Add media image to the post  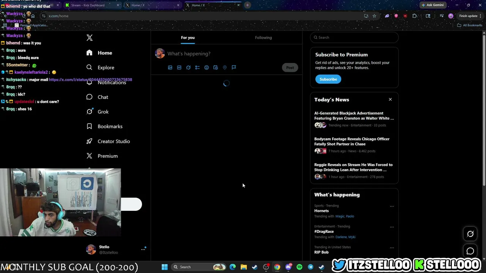tap(170, 67)
